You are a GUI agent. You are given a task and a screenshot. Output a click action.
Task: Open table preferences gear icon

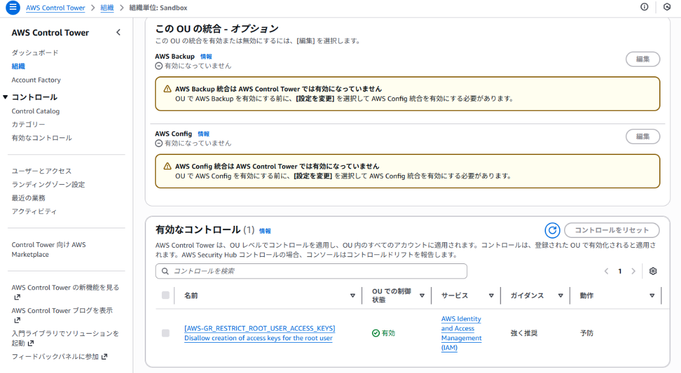click(x=653, y=271)
